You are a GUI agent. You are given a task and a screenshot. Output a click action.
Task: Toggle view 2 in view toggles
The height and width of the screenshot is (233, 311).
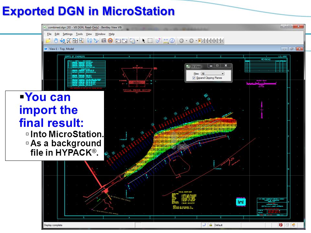click(203, 41)
